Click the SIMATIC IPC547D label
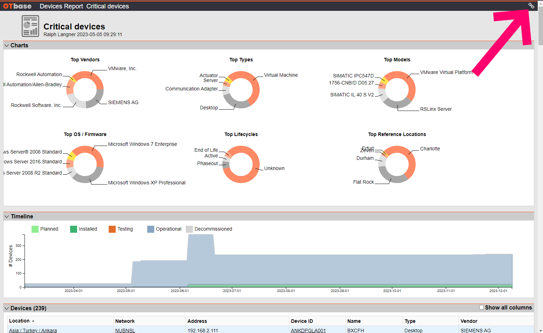 353,76
